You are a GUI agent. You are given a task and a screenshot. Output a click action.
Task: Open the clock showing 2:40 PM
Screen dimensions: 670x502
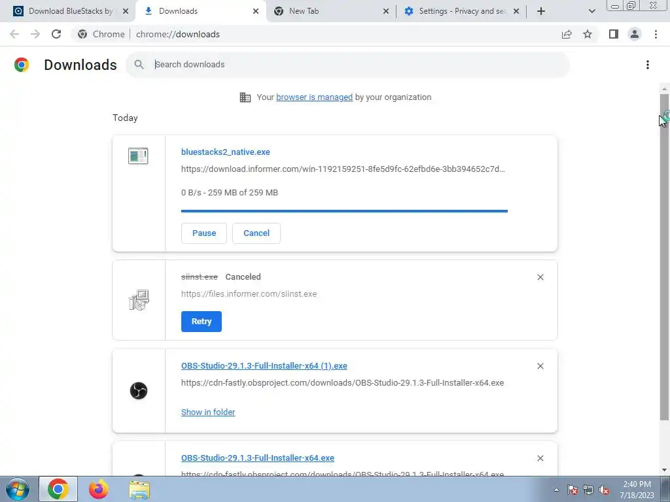pyautogui.click(x=637, y=490)
